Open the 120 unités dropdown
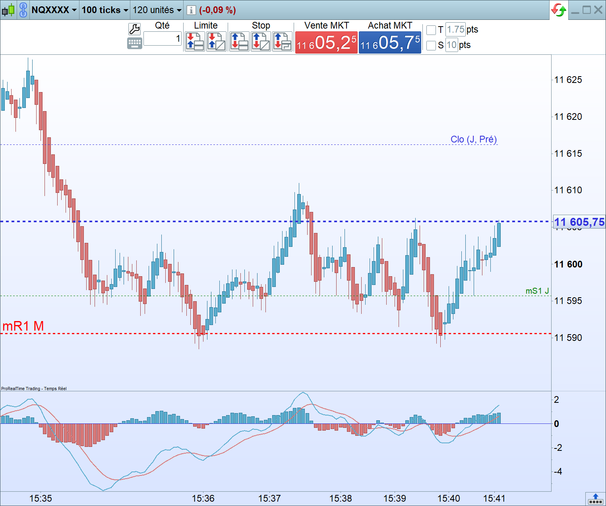606x506 pixels. [x=157, y=10]
